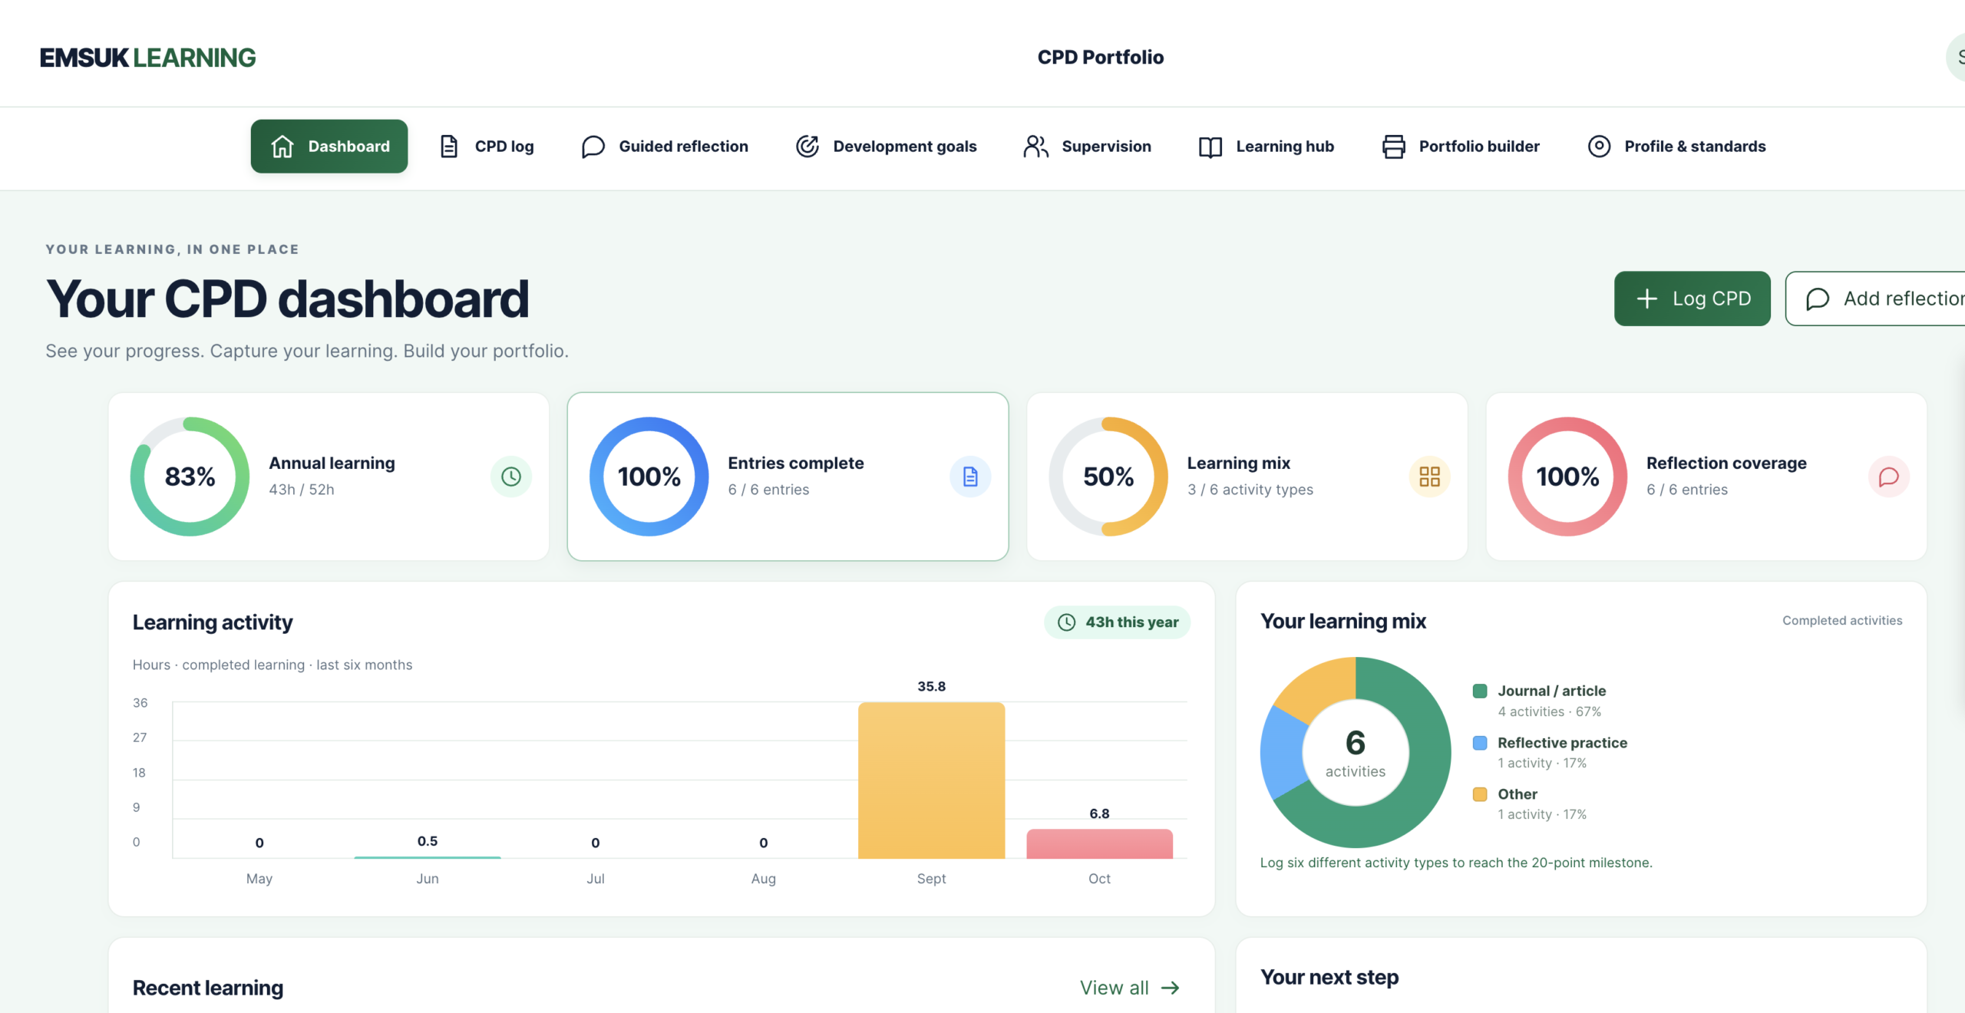Click the Log CPD button
The width and height of the screenshot is (1965, 1013).
point(1692,299)
